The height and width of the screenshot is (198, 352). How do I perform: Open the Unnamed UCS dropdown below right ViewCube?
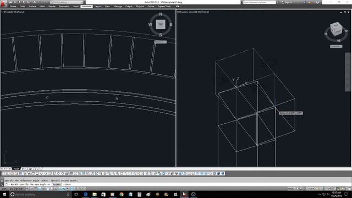pyautogui.click(x=336, y=46)
